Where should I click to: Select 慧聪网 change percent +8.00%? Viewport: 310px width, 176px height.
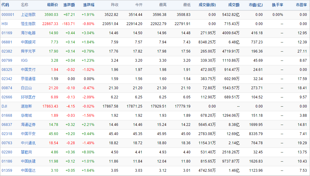88,152
